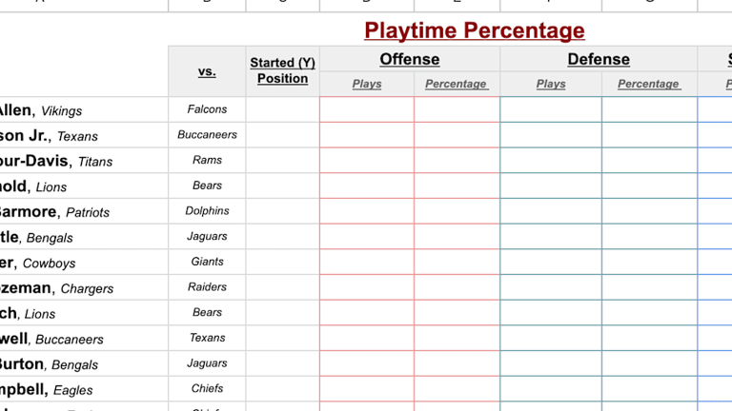Select the Chiefs opponent cell

[207, 388]
